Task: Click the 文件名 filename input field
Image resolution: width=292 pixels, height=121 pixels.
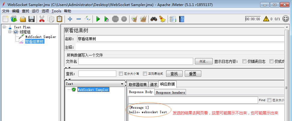Action: [136, 61]
